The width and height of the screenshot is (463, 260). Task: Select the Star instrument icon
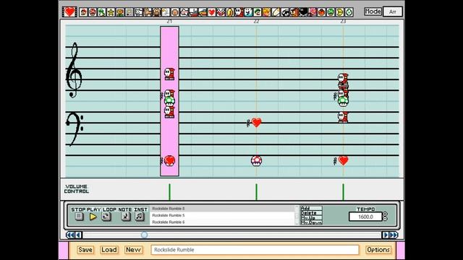pyautogui.click(x=111, y=12)
